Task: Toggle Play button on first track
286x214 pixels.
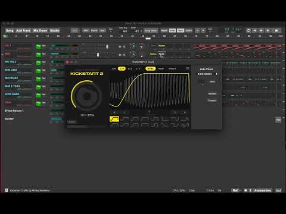Action: coord(38,46)
